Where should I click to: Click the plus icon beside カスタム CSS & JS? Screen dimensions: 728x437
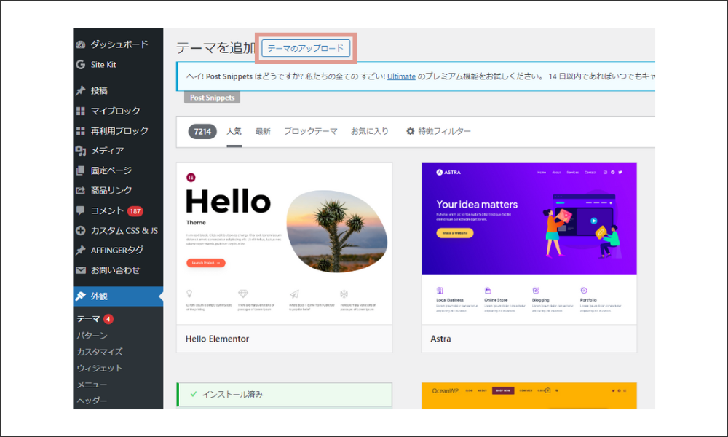[x=81, y=230]
